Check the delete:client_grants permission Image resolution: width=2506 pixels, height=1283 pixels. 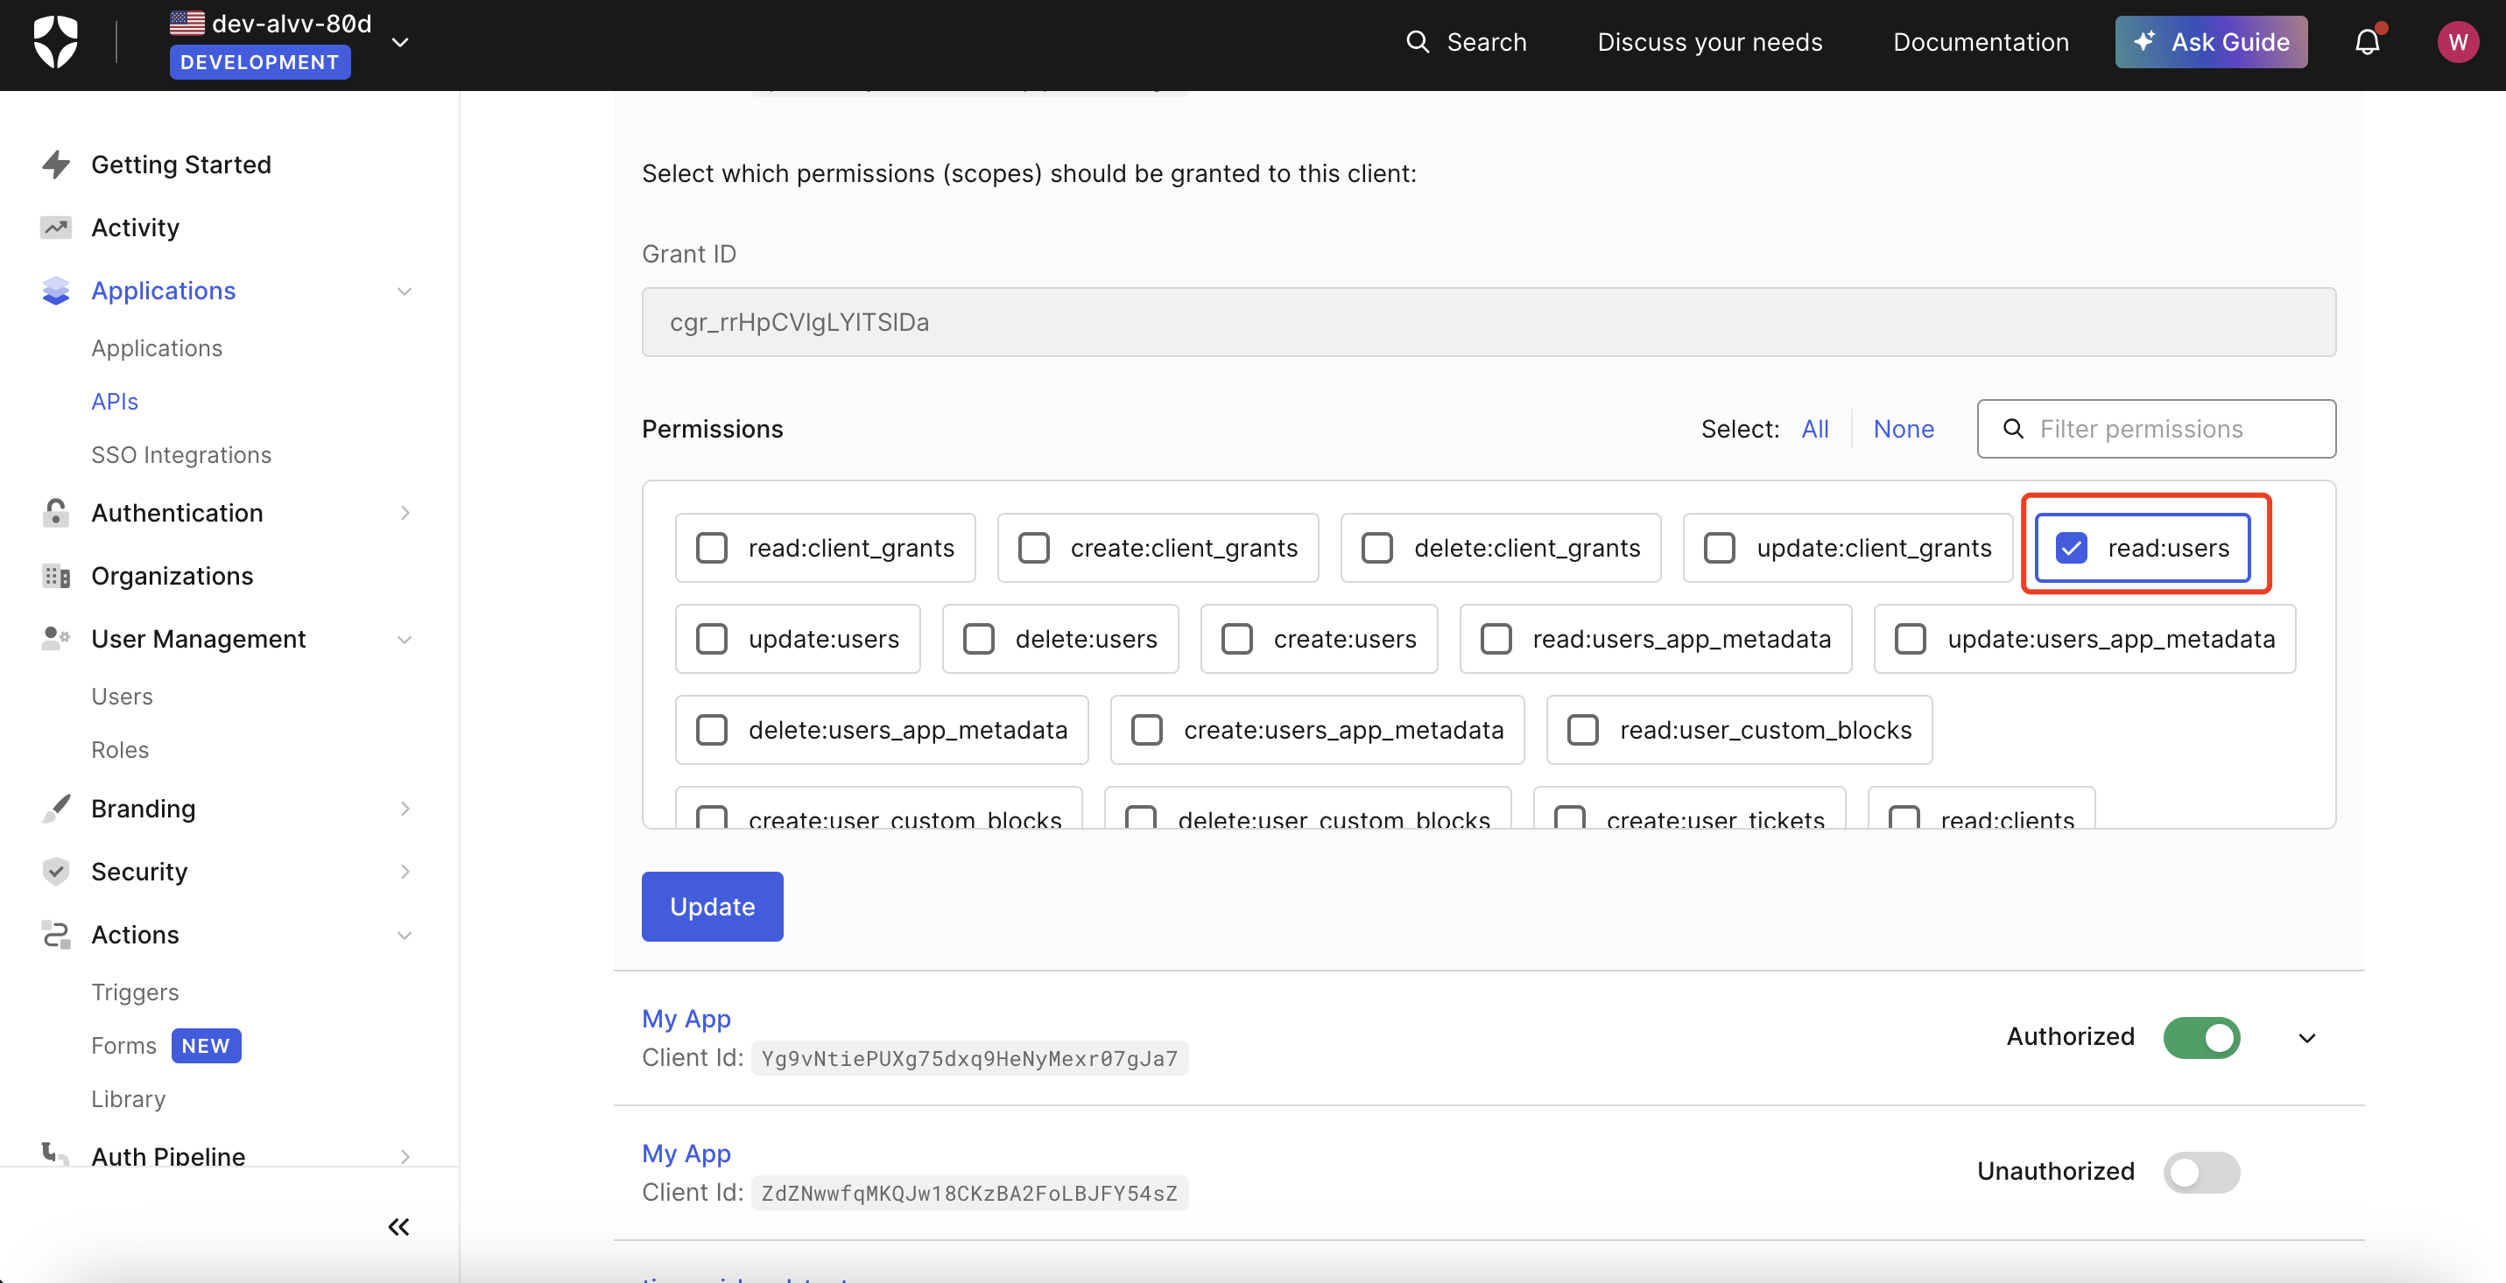pos(1376,548)
